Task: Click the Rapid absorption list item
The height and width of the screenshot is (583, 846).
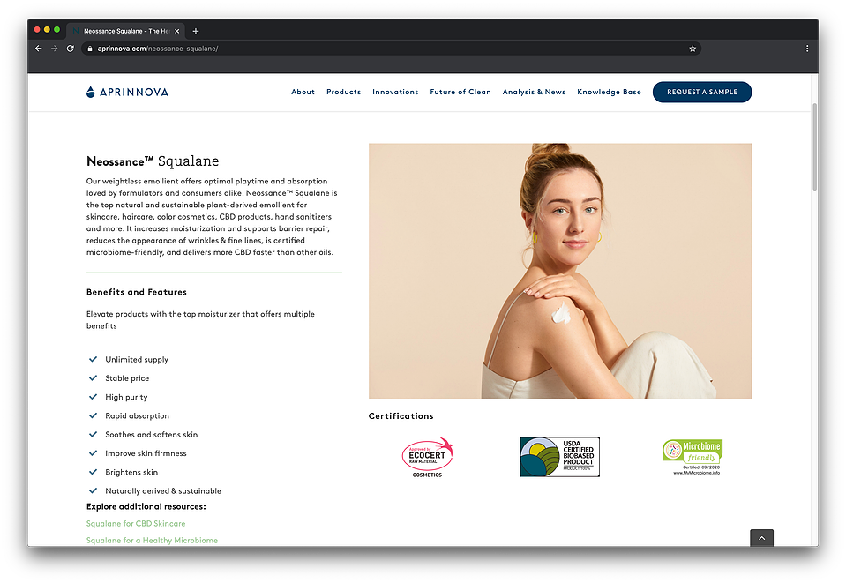Action: 137,415
